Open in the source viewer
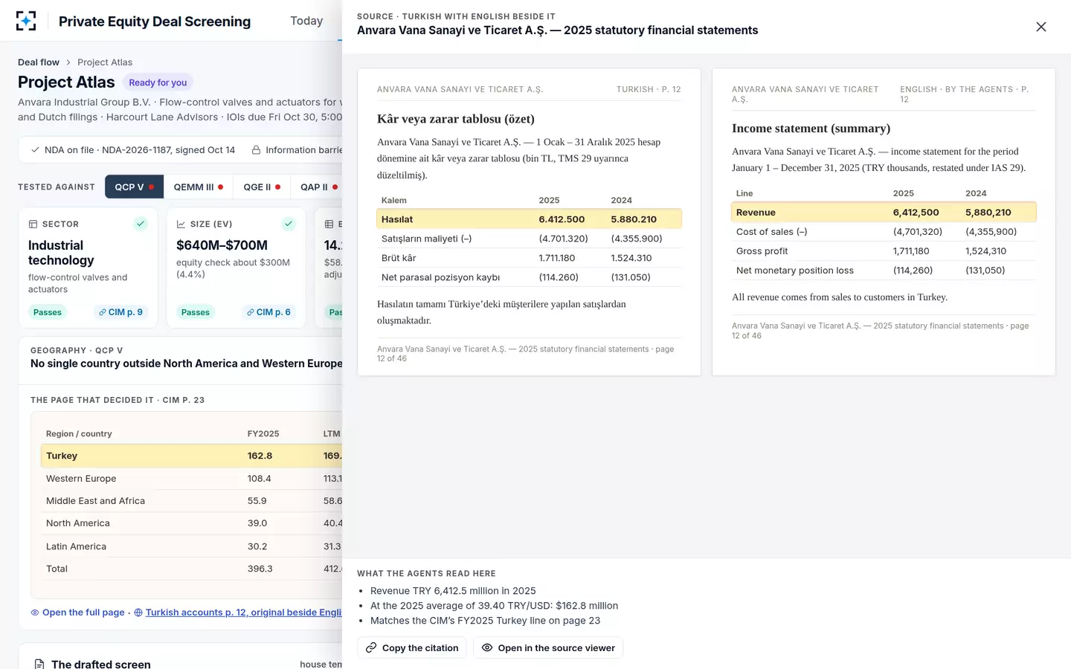 point(548,648)
